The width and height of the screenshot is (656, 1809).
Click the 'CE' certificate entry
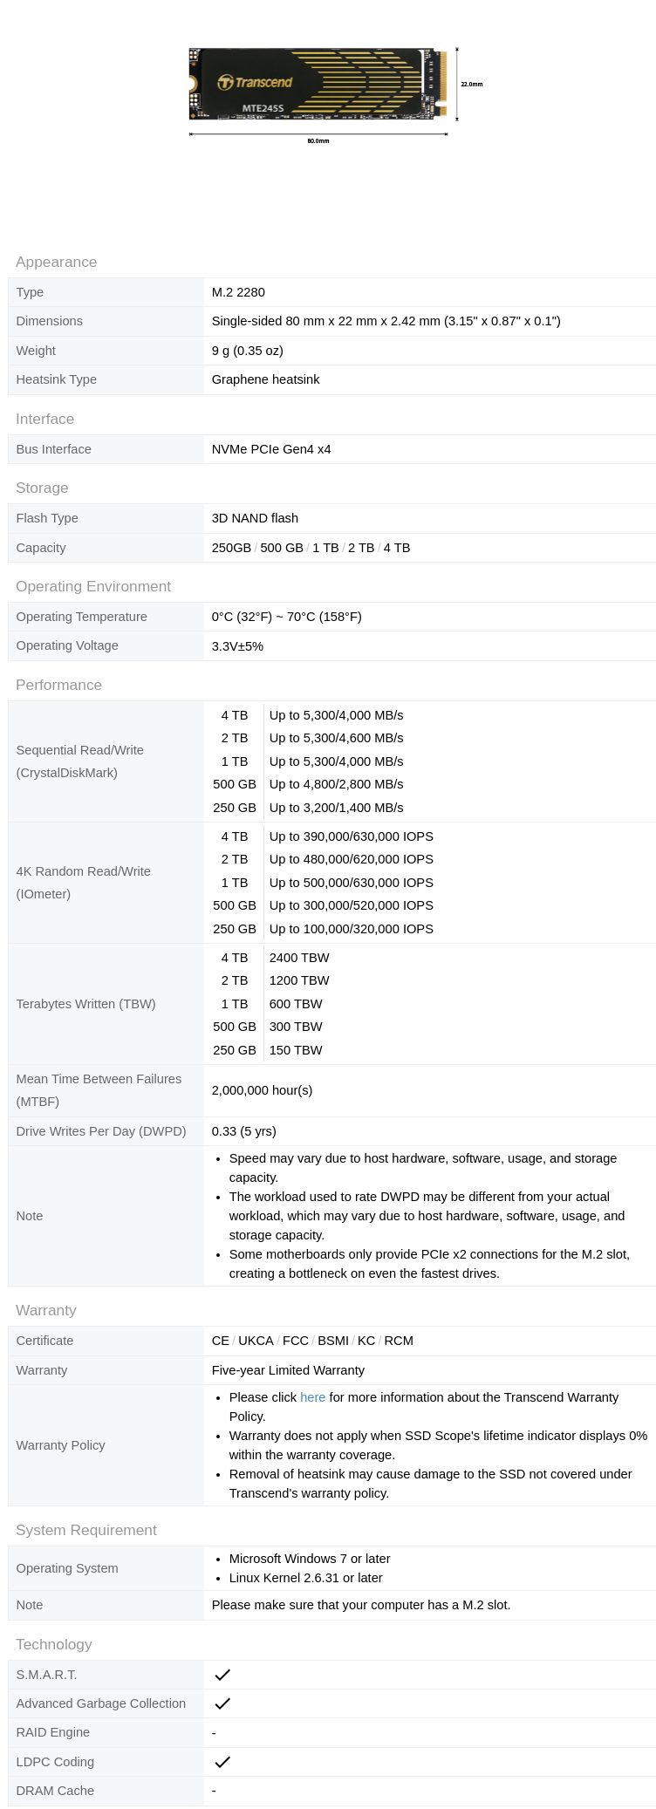pos(221,1341)
